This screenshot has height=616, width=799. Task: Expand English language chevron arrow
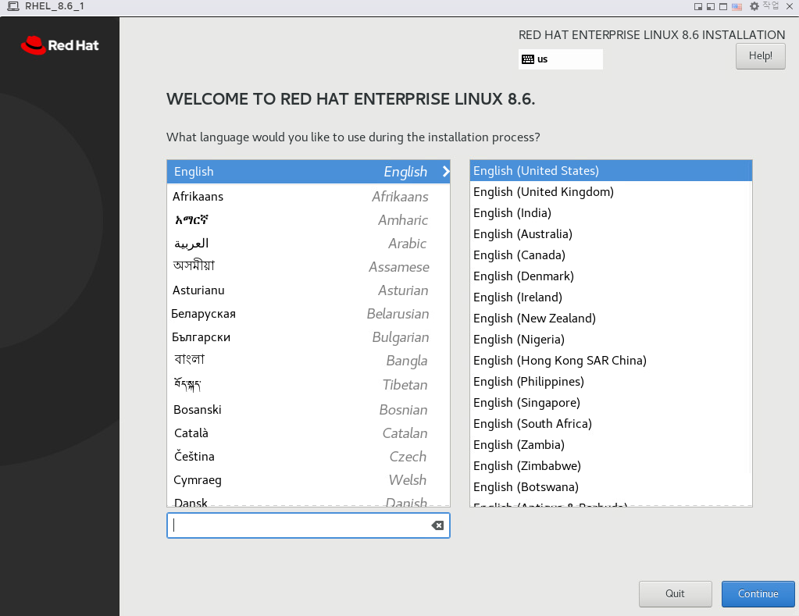pyautogui.click(x=446, y=171)
